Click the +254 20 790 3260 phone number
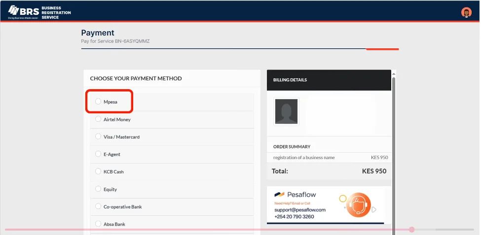481x235 pixels. (x=294, y=217)
